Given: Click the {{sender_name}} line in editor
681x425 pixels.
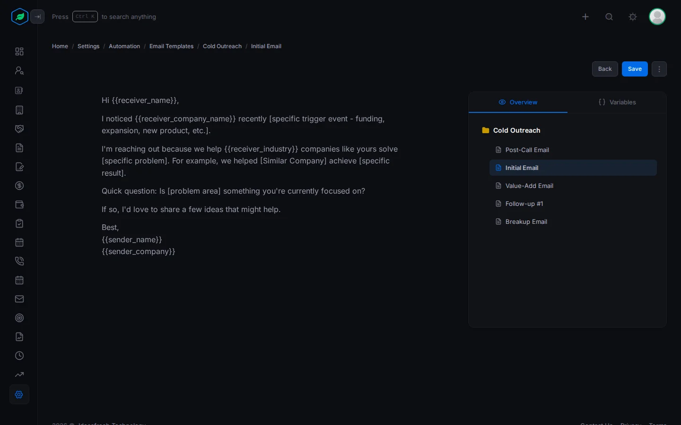Looking at the screenshot, I should tap(132, 239).
